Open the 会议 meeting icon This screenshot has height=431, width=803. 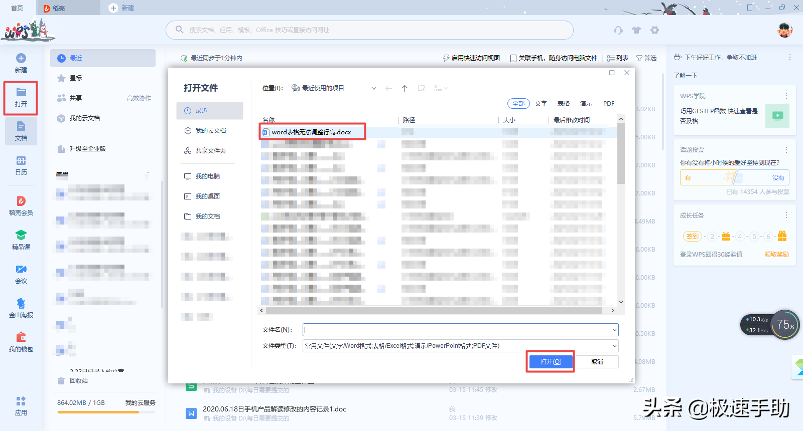click(21, 269)
